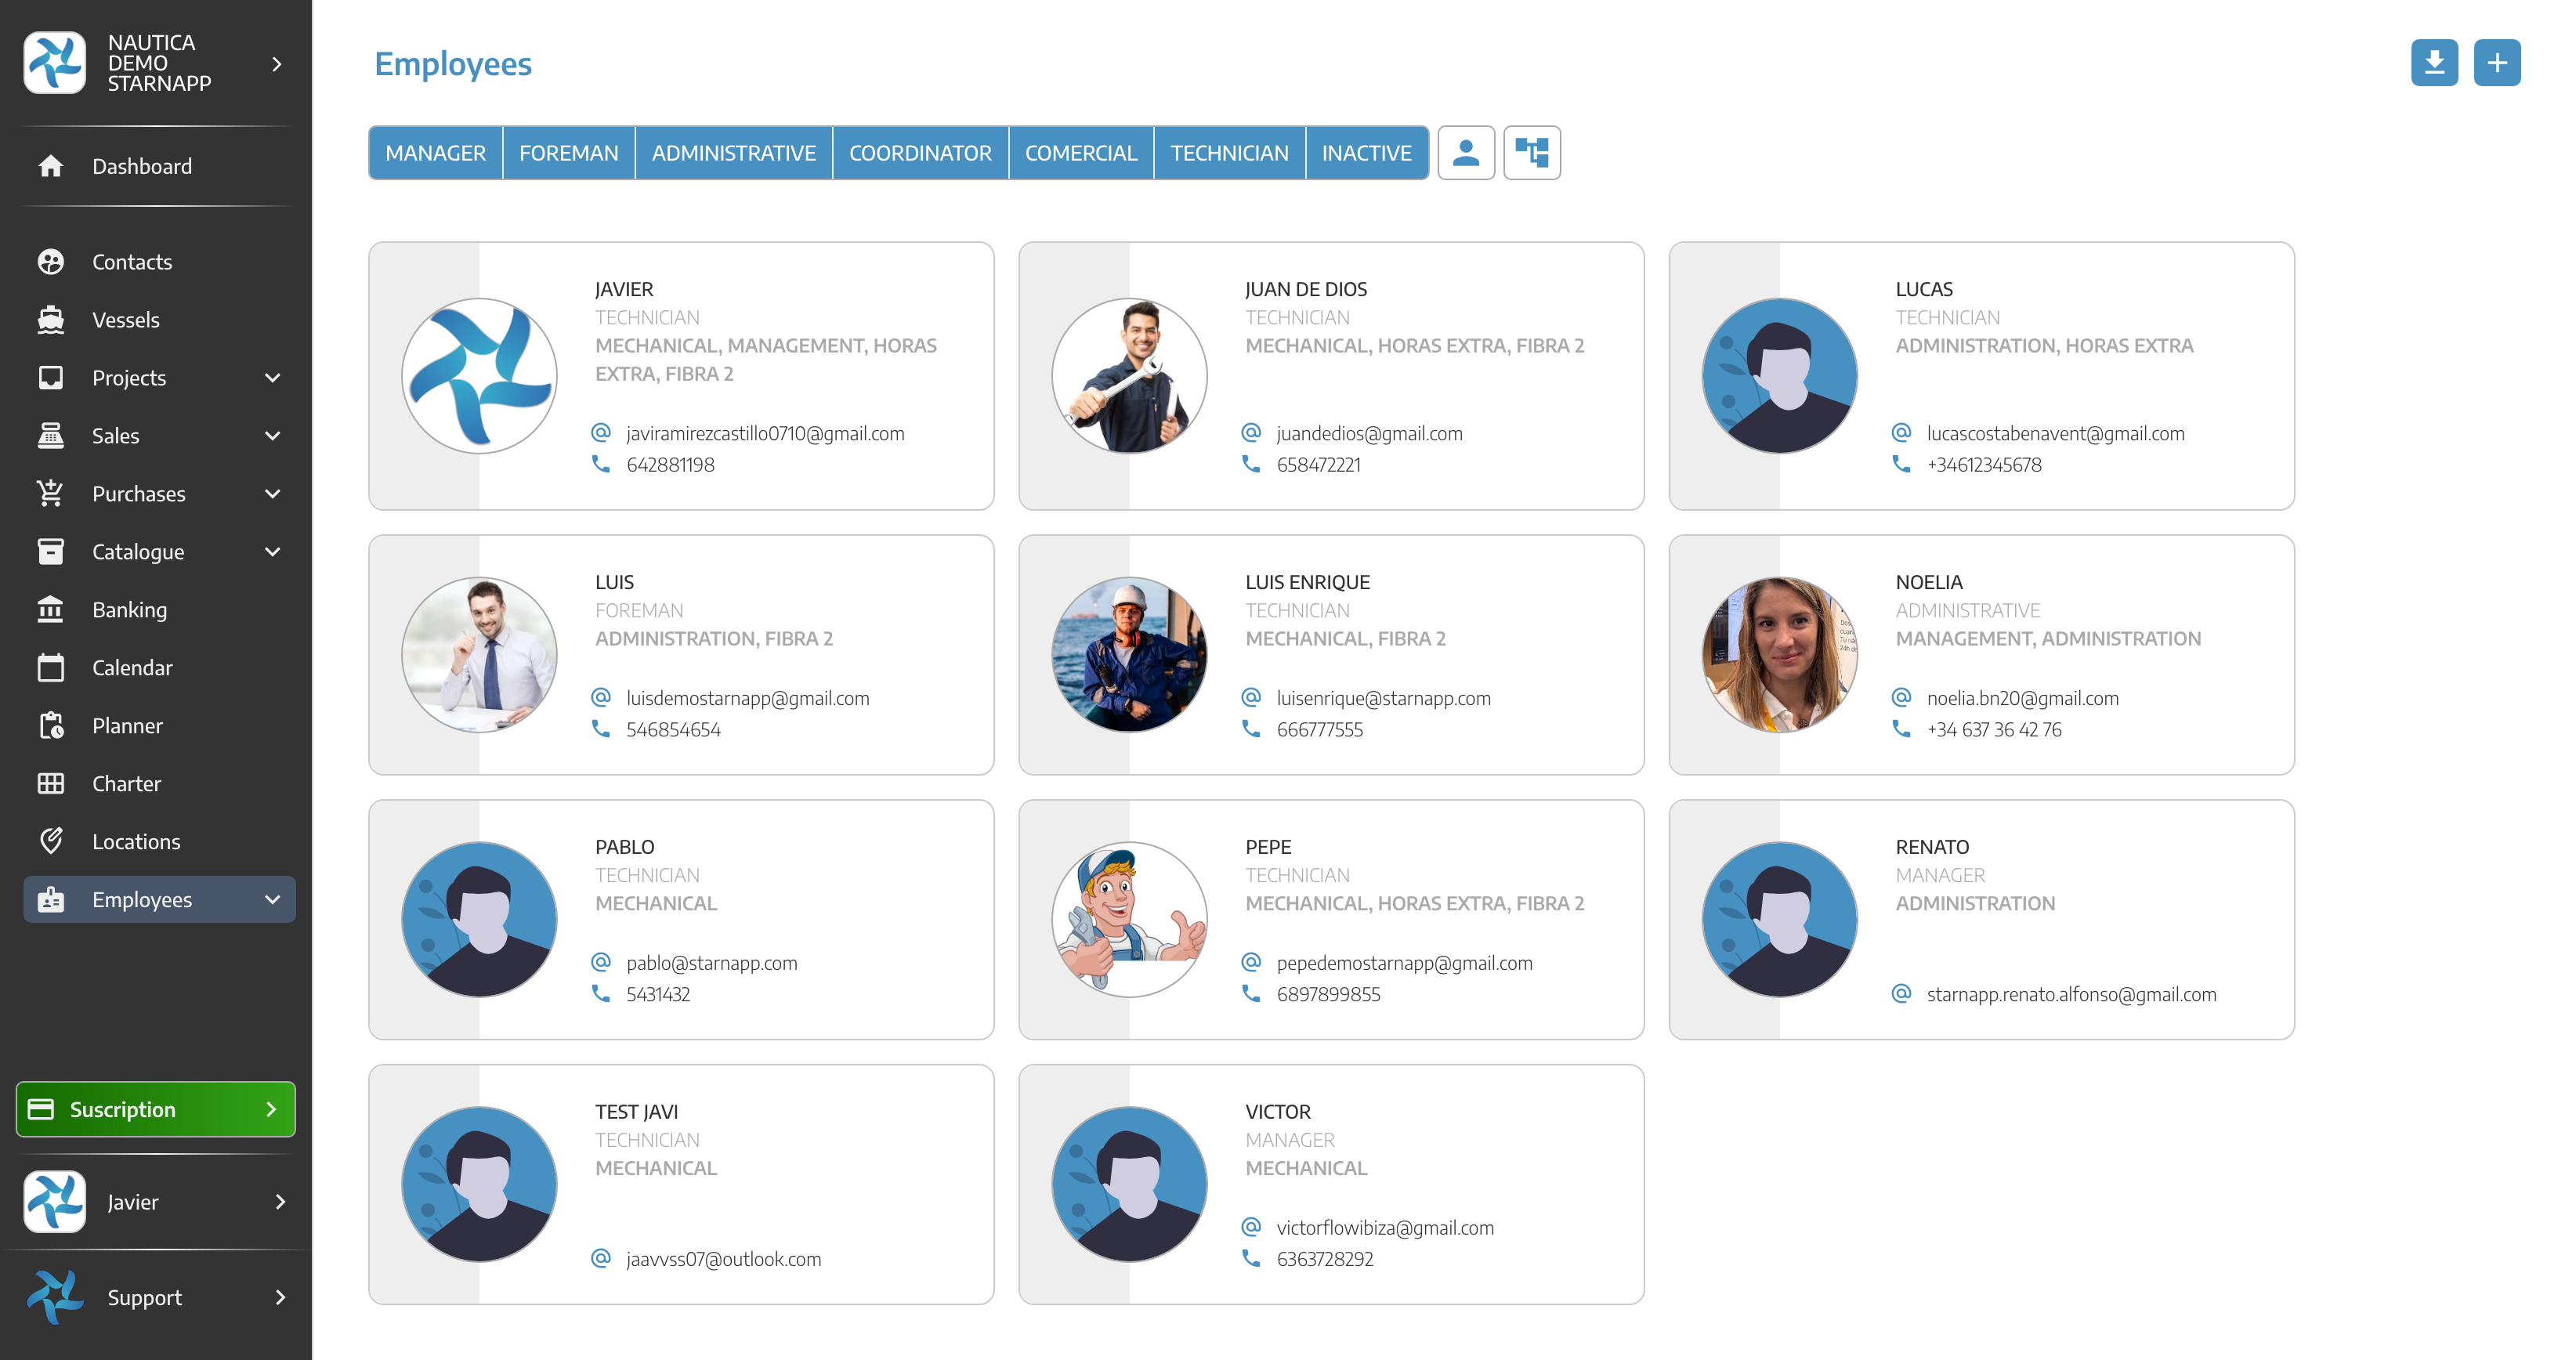Switch to organization chart view icon
This screenshot has height=1360, width=2576.
point(1532,153)
